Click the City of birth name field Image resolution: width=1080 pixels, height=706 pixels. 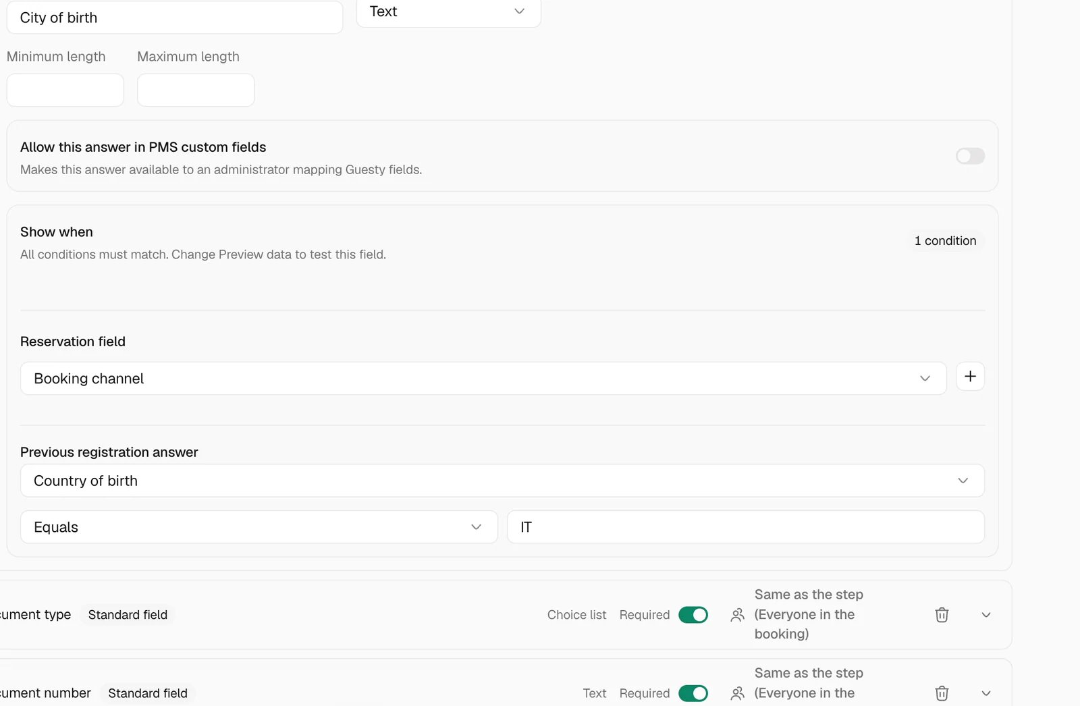[x=175, y=18]
